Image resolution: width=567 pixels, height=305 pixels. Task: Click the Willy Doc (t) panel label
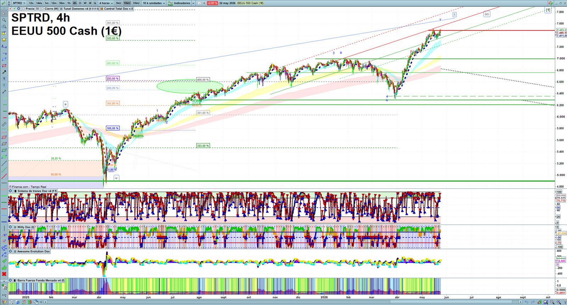click(26, 227)
